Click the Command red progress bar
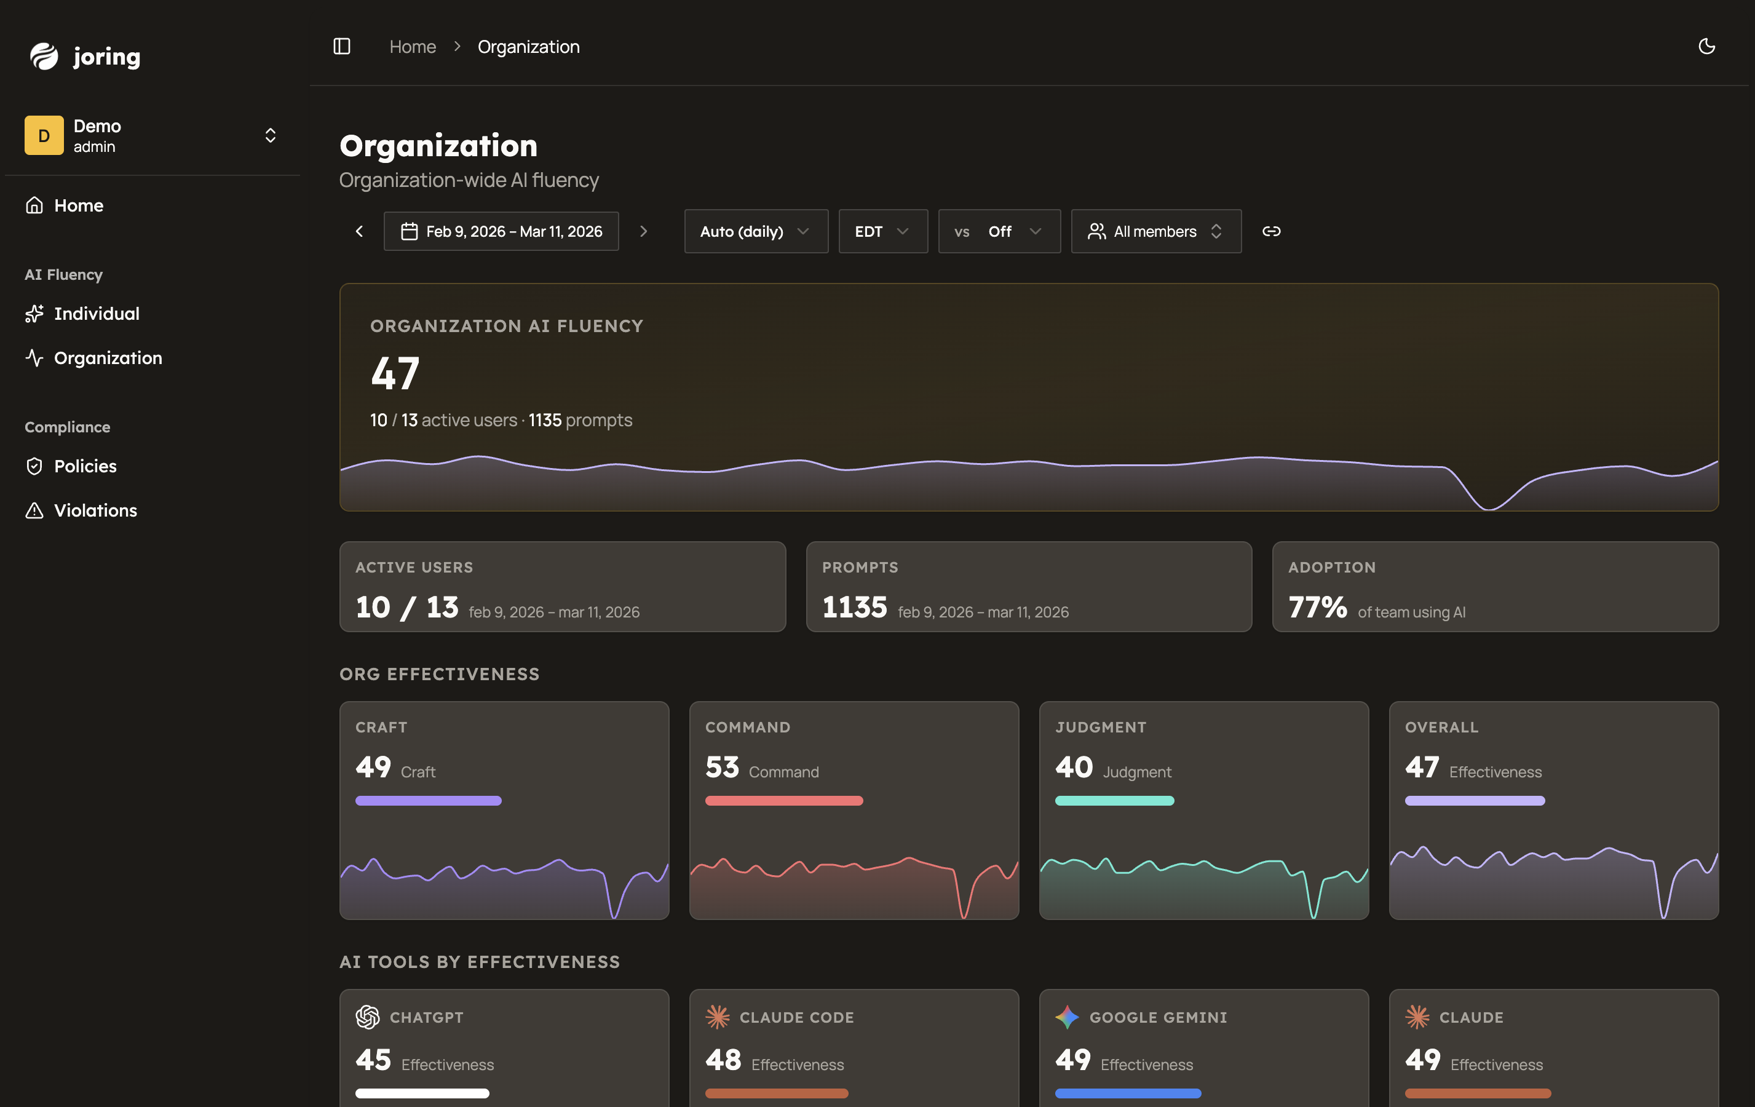The image size is (1755, 1107). click(x=783, y=801)
